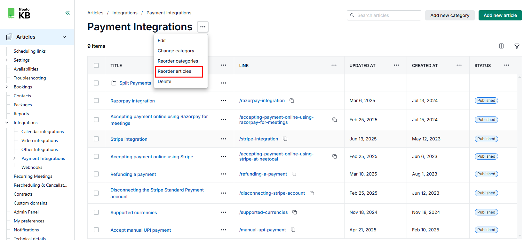The image size is (532, 240).
Task: Check the Supported currencies row checkbox
Action: click(x=96, y=212)
